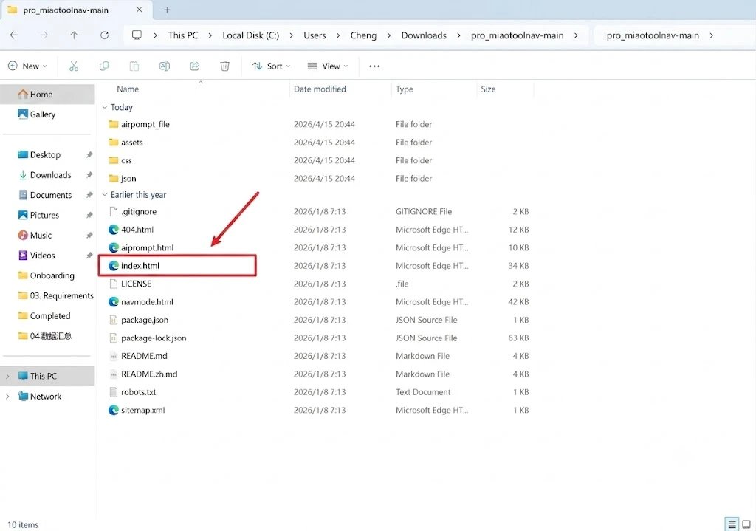Viewport: 756px width, 531px height.
Task: Select the .gitignore file name
Action: tap(139, 212)
